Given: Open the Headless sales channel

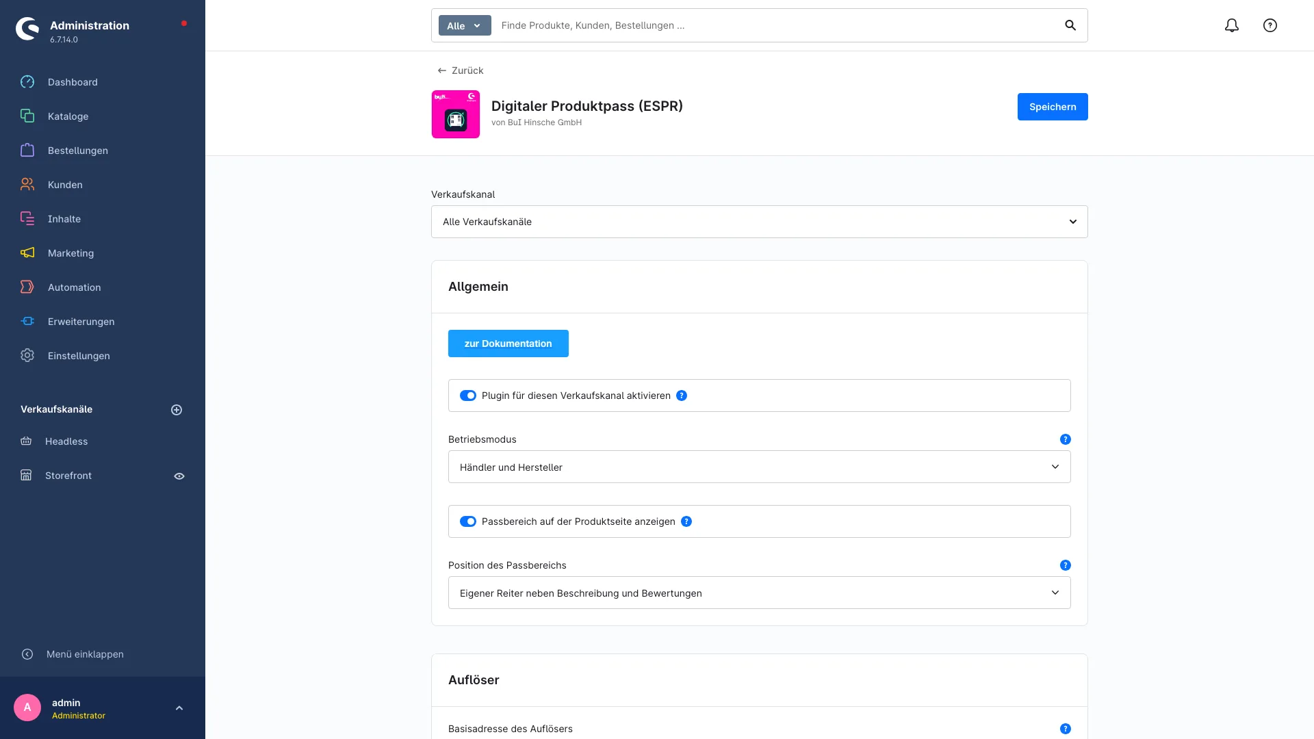Looking at the screenshot, I should point(66,441).
